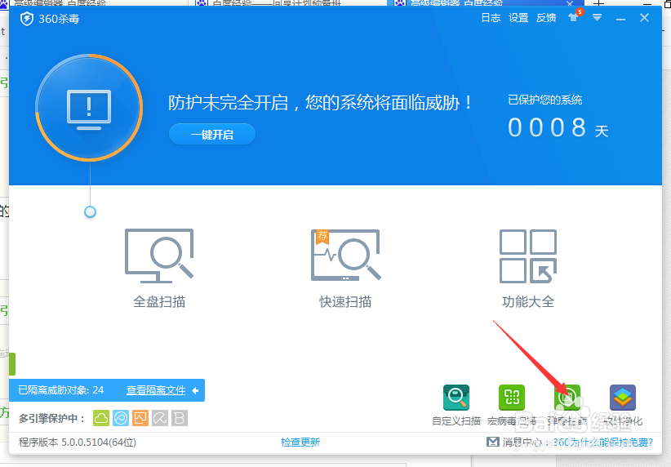This screenshot has width=671, height=467.
Task: Click 防护未完全开启 warning headline
Action: (x=320, y=103)
